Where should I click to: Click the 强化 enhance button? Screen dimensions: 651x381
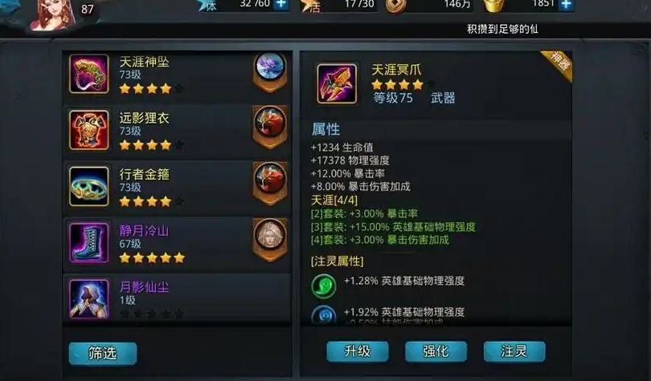click(436, 351)
